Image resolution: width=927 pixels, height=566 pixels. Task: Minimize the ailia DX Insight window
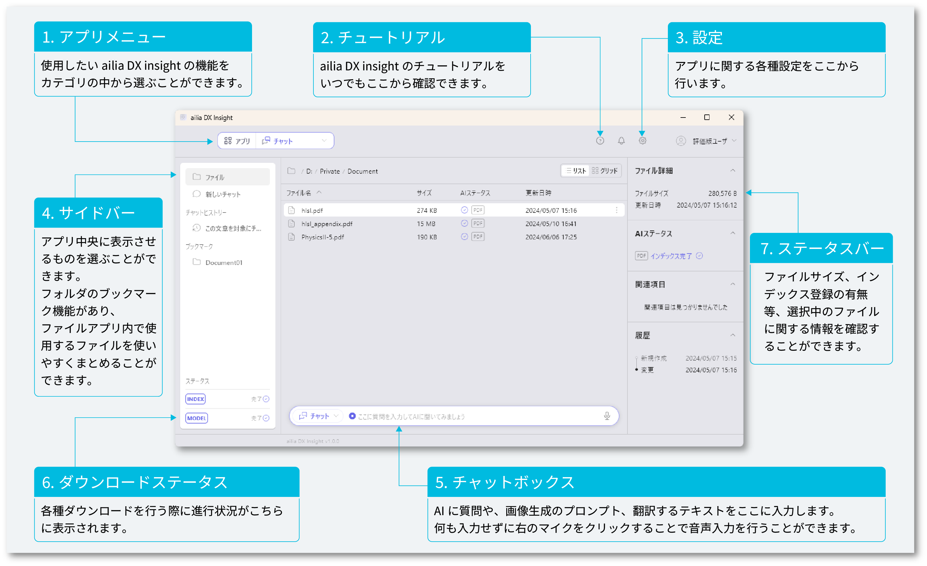[683, 117]
